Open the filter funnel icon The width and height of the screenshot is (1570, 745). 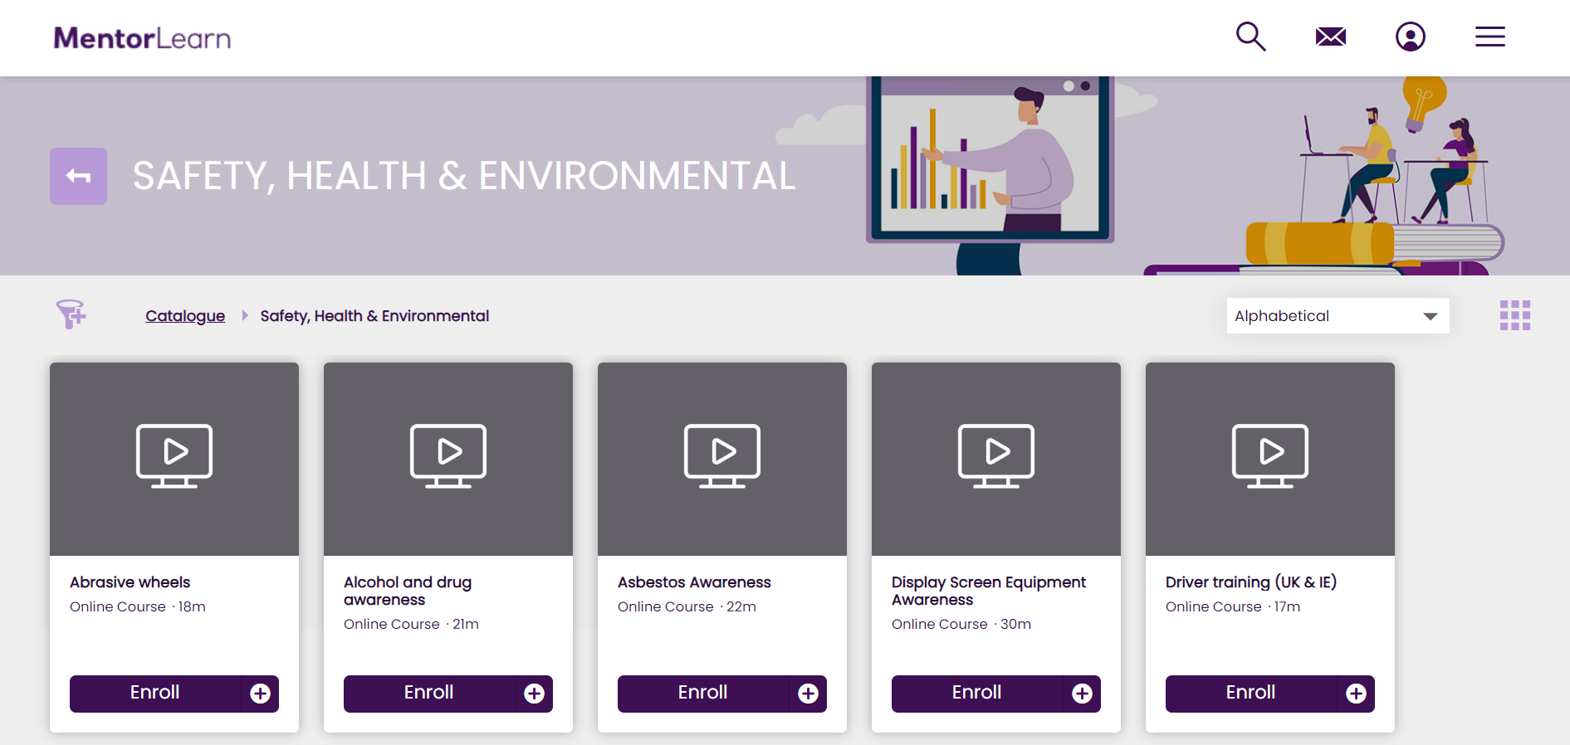pos(71,314)
